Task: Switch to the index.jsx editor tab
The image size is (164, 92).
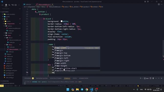Action: (x=27, y=5)
